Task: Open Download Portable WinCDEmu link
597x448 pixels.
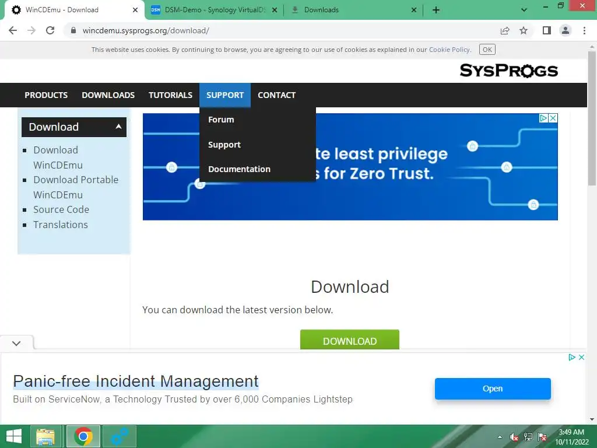Action: (x=76, y=187)
